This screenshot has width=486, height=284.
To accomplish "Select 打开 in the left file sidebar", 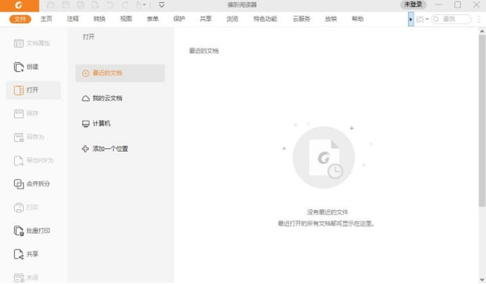I will (33, 90).
